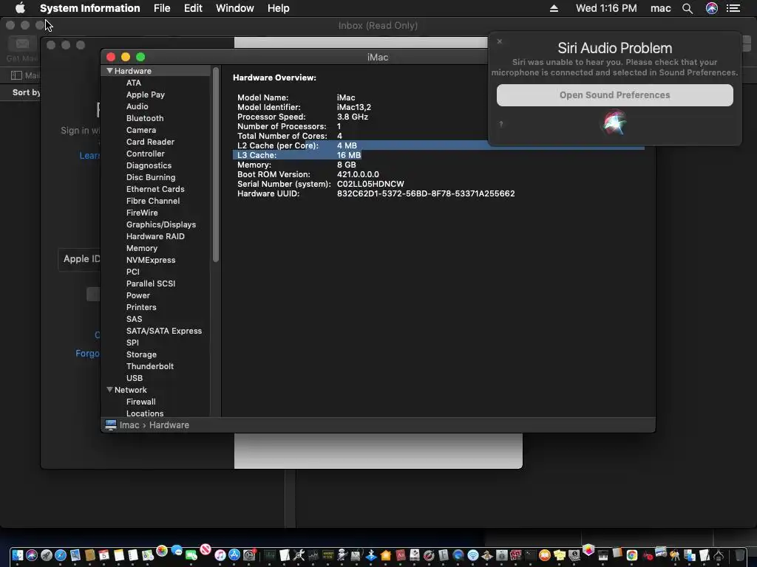Open the System Information menu
This screenshot has width=757, height=567.
tap(89, 8)
